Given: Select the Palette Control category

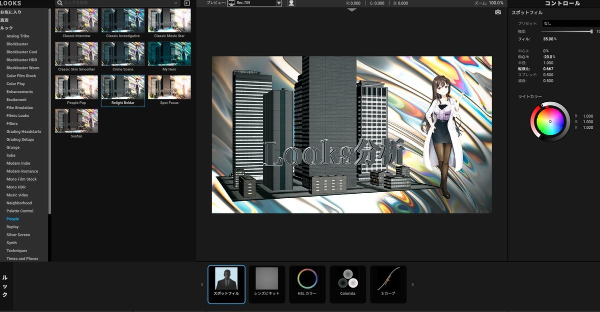Looking at the screenshot, I should tap(20, 211).
